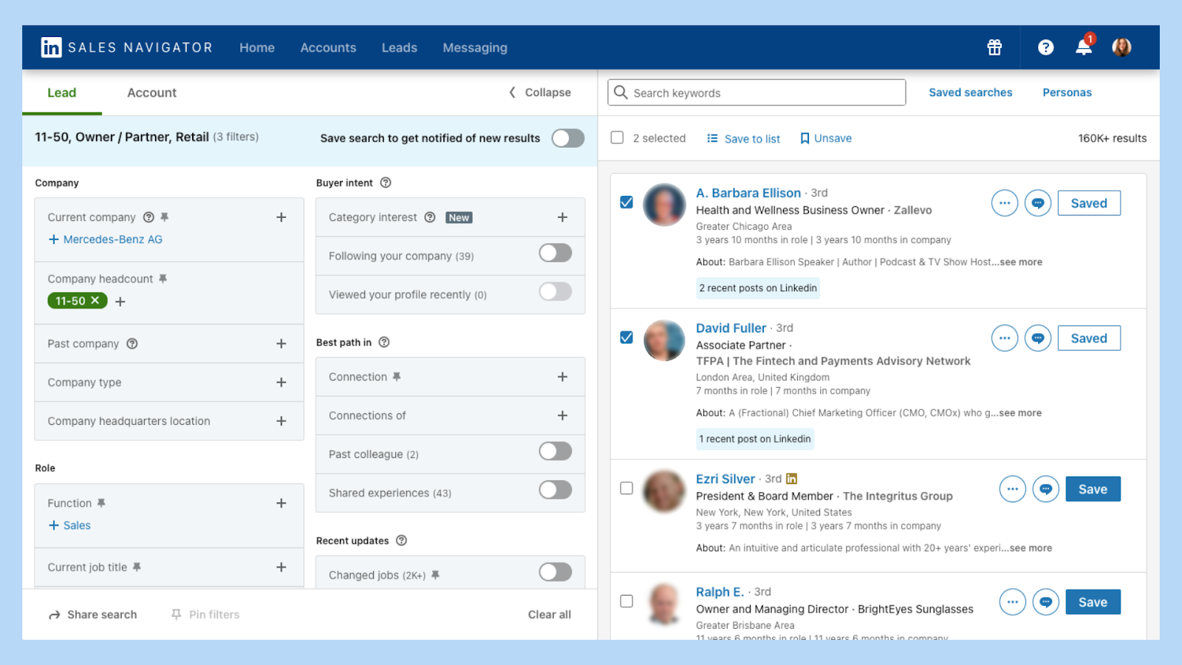Add another Company headcount value
The width and height of the screenshot is (1182, 665).
coord(120,301)
